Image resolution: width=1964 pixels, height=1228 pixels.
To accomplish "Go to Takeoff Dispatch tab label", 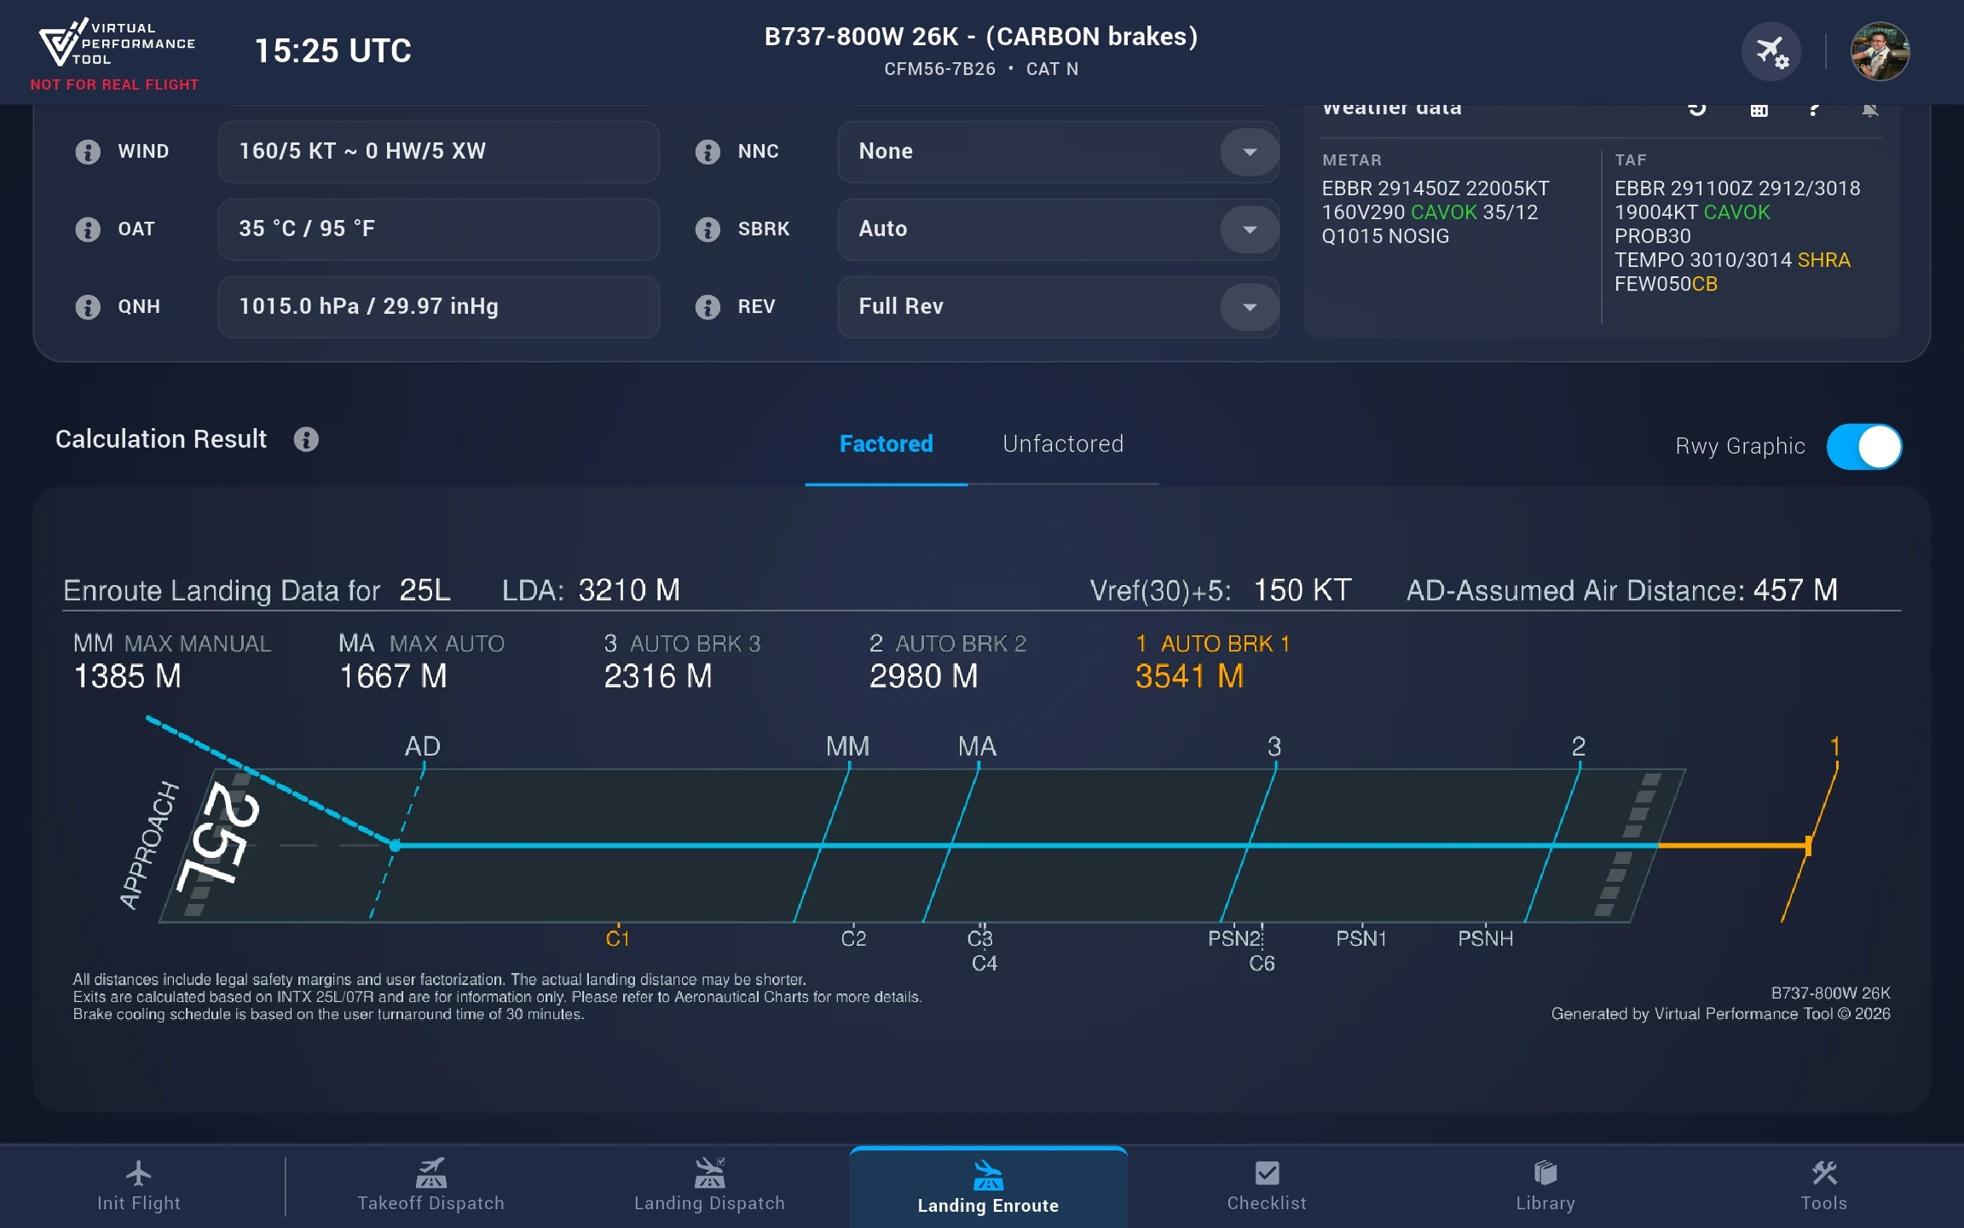I will pos(431,1203).
